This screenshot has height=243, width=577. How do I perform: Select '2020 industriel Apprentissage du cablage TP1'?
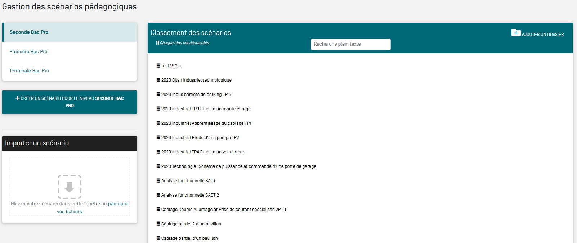[206, 123]
